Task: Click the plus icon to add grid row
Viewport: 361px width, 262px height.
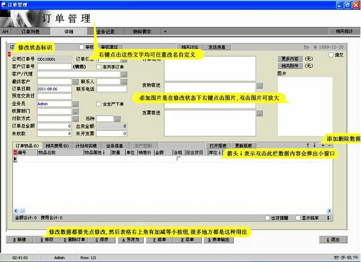Action: (x=323, y=145)
